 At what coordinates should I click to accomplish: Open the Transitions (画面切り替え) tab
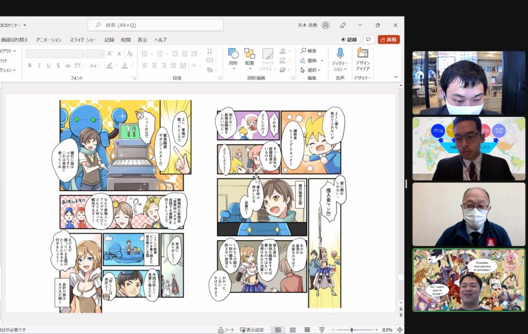14,40
